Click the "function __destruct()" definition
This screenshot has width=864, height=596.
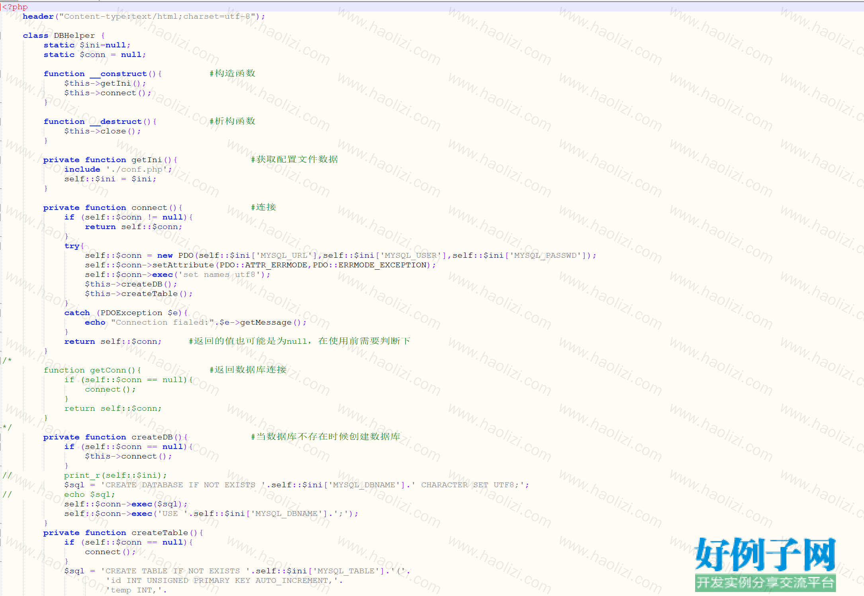[x=100, y=122]
